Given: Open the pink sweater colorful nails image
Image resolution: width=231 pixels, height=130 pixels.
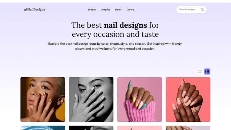Looking at the screenshot, I should click(x=140, y=100).
